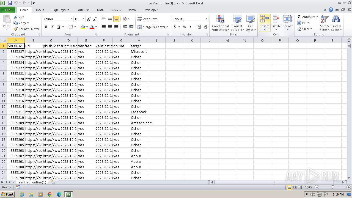352x198 pixels.
Task: Switch to the Data tab
Action: tap(100, 10)
